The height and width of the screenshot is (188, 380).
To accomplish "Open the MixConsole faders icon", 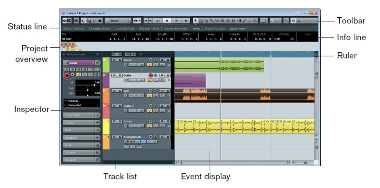I will pyautogui.click(x=94, y=21).
